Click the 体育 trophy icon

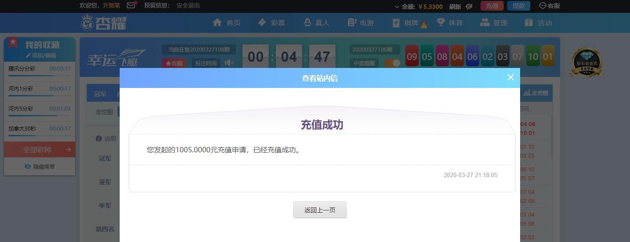[x=440, y=22]
